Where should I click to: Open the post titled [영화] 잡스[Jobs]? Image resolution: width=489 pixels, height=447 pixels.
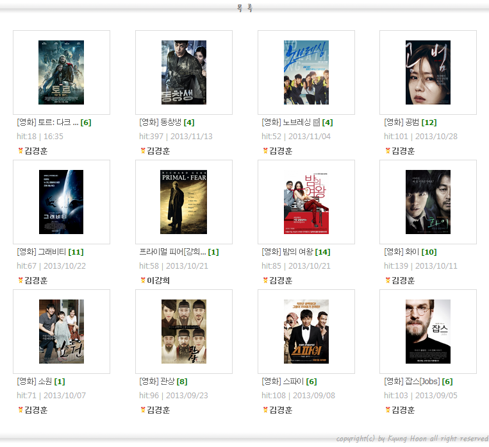[412, 382]
